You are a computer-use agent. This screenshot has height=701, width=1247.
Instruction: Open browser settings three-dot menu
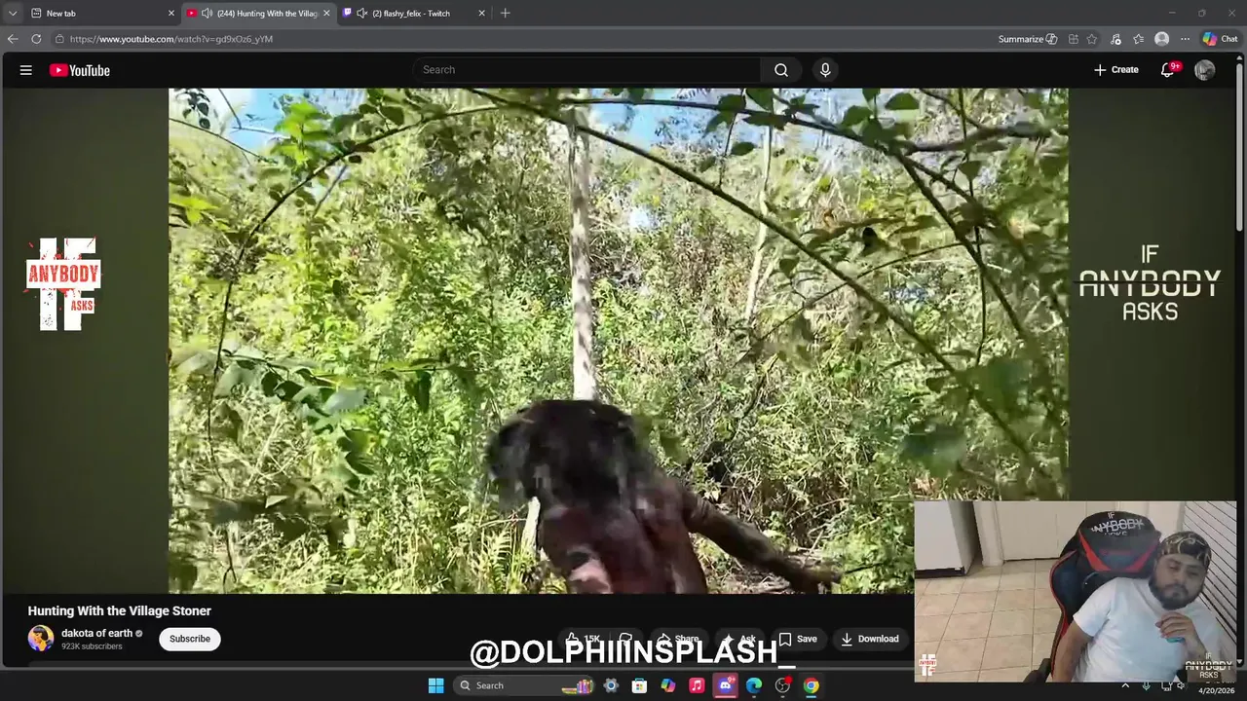tap(1185, 39)
